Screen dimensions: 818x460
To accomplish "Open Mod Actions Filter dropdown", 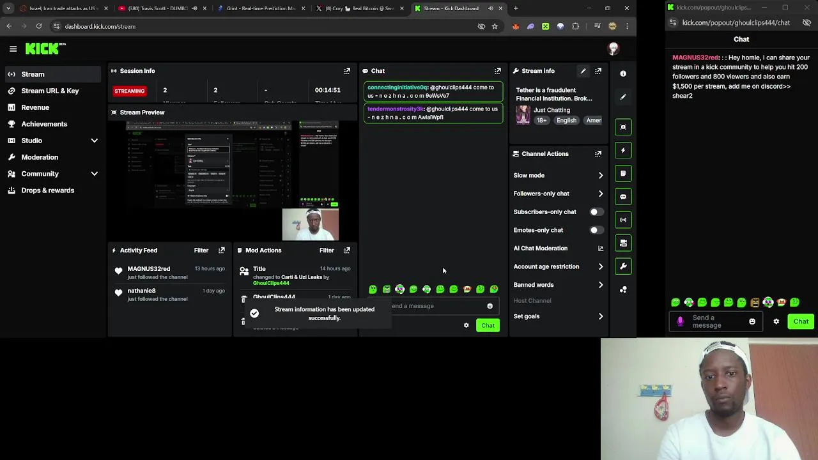I will tap(327, 250).
